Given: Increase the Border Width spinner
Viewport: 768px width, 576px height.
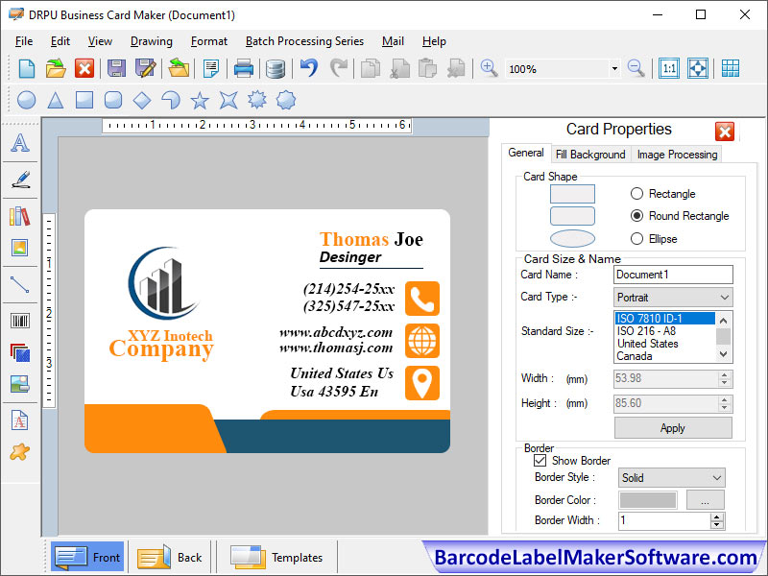Looking at the screenshot, I should click(717, 516).
